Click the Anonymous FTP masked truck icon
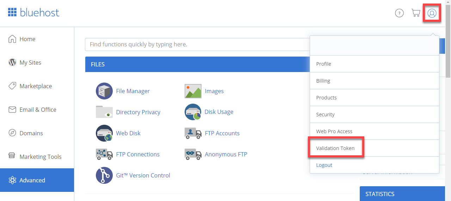This screenshot has width=451, height=201. 193,154
